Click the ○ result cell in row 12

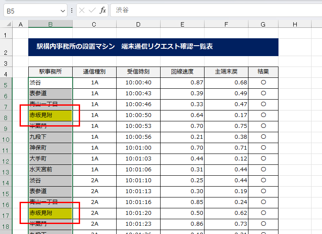click(263, 159)
